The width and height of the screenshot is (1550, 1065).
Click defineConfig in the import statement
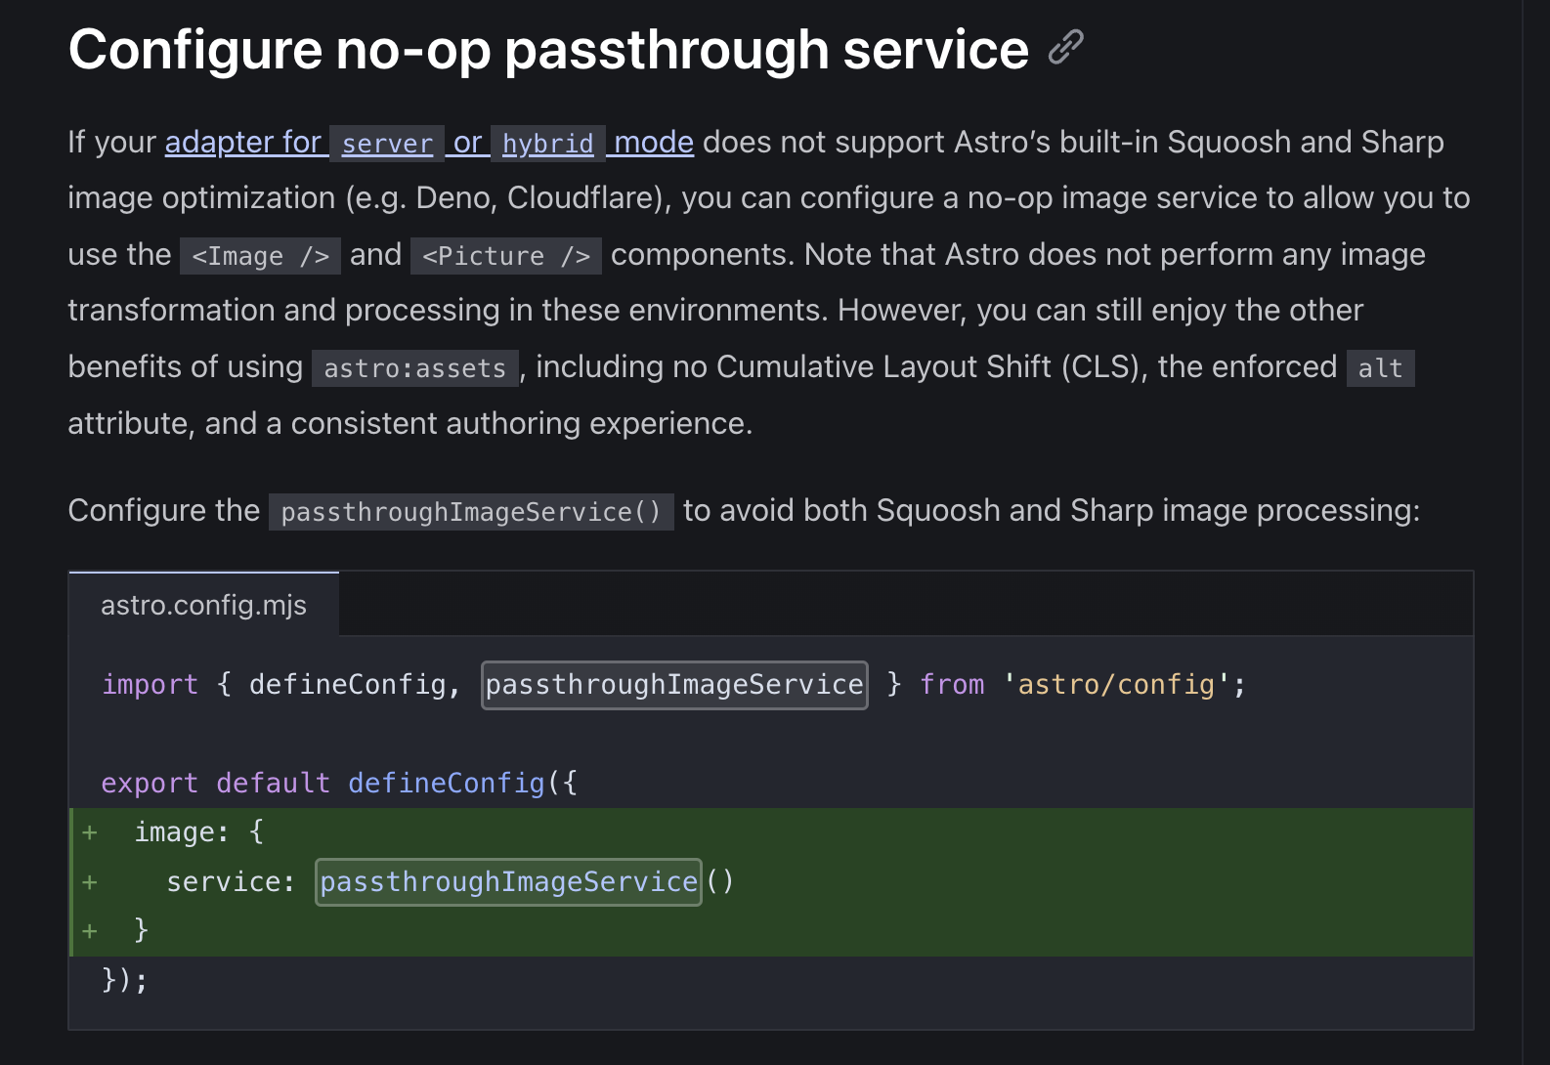pos(347,685)
